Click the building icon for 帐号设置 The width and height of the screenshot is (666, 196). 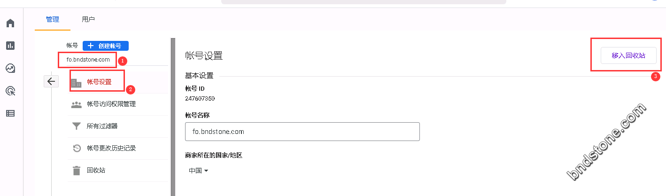click(76, 83)
